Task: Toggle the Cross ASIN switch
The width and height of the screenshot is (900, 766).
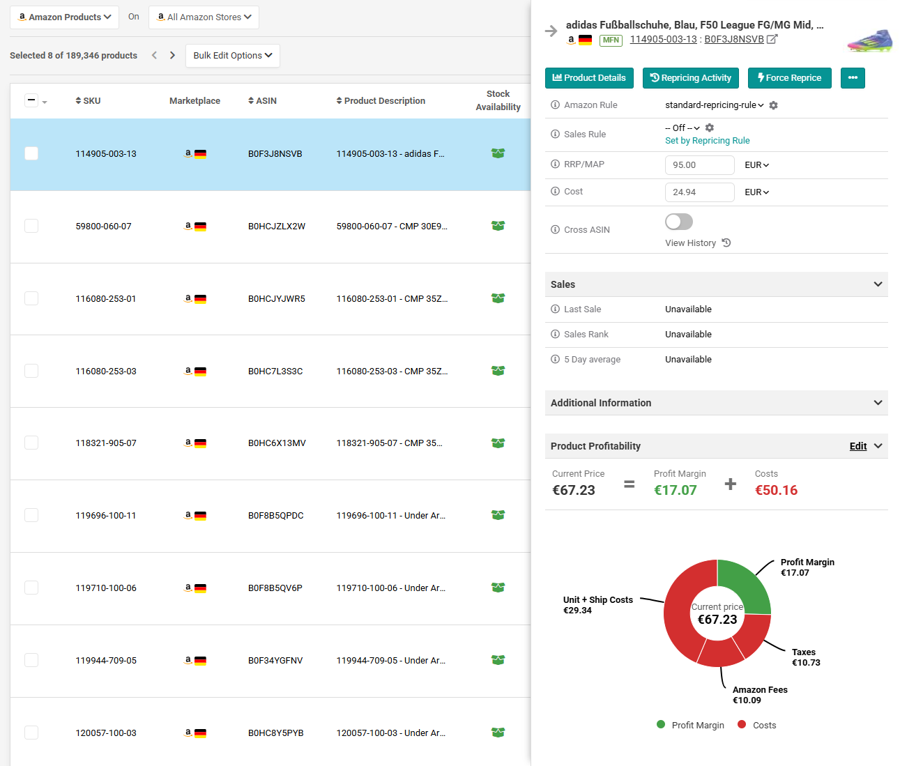Action: point(679,222)
